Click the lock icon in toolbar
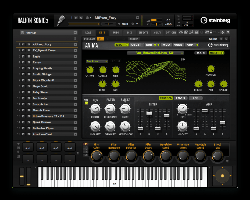 pos(196,33)
